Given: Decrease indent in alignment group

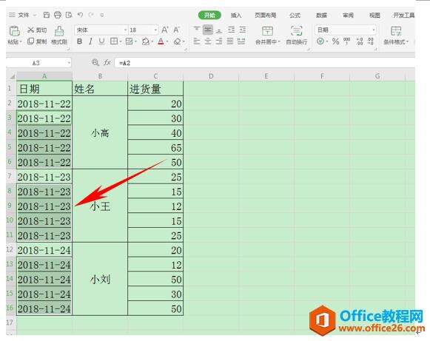Looking at the screenshot, I should (x=231, y=30).
